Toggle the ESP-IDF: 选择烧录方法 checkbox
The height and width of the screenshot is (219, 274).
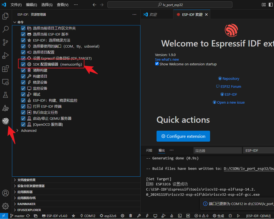[23, 40]
